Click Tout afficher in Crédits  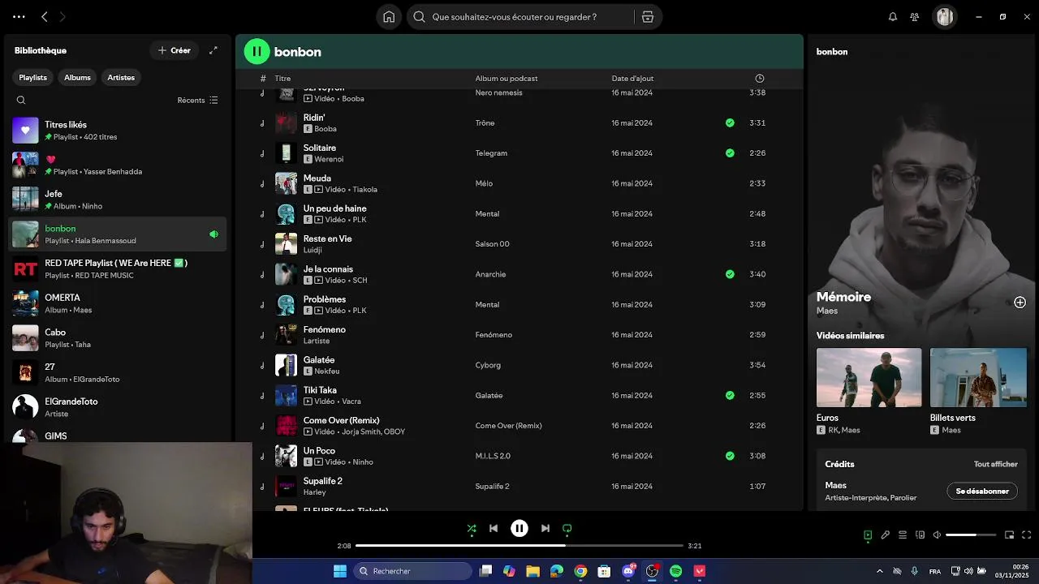coord(996,465)
